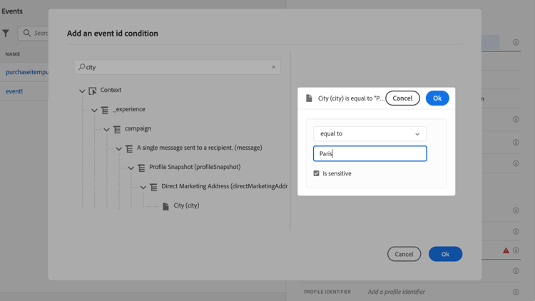Click the red warning triangle icon
Viewport: 535px width, 301px height.
click(506, 250)
